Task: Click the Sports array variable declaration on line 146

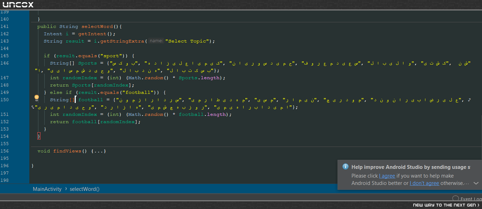Action: 87,63
